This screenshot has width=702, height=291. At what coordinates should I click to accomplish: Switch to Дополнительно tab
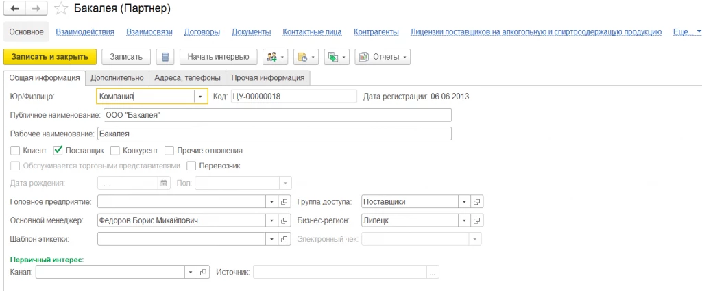117,78
